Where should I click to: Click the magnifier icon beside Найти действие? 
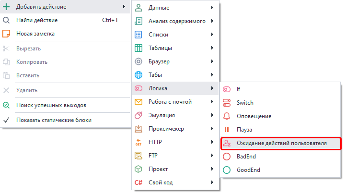[7, 20]
